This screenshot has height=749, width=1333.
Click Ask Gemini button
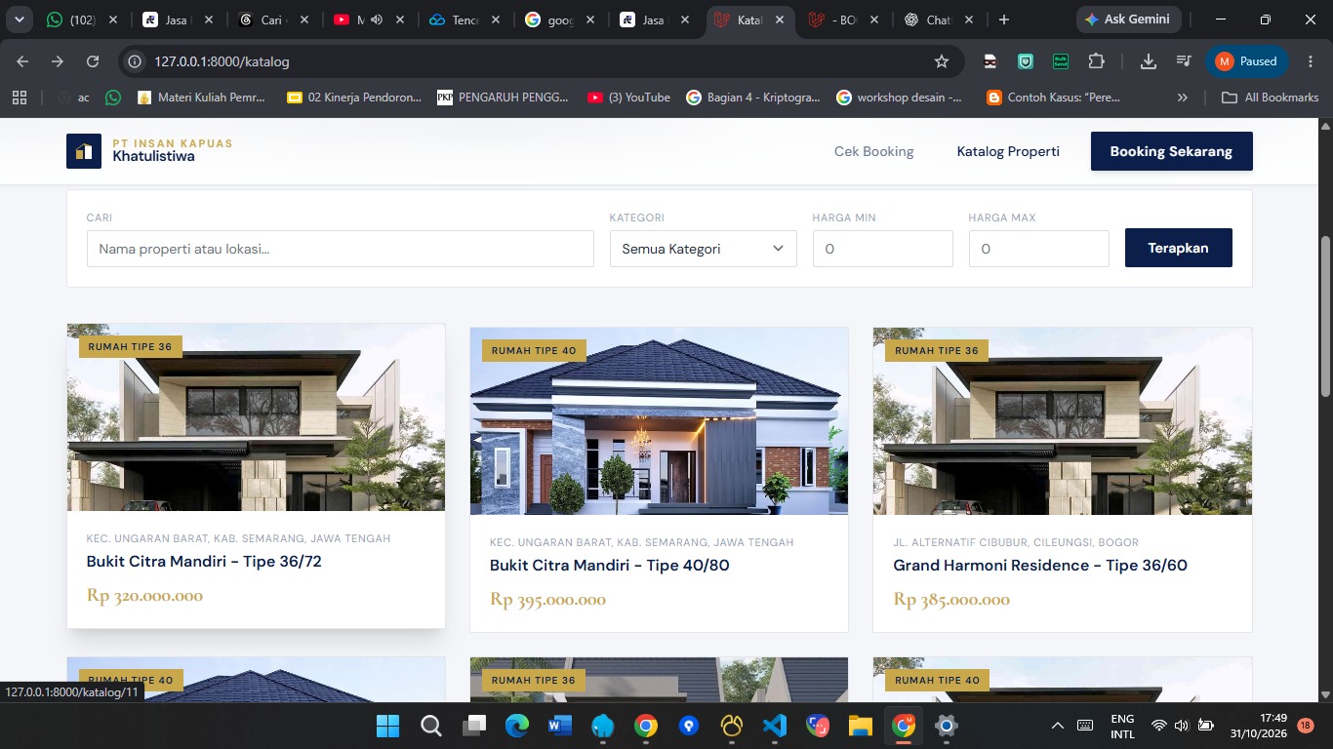point(1129,20)
